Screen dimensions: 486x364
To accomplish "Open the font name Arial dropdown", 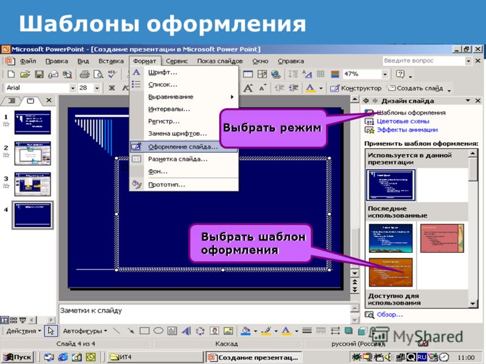I will point(72,88).
